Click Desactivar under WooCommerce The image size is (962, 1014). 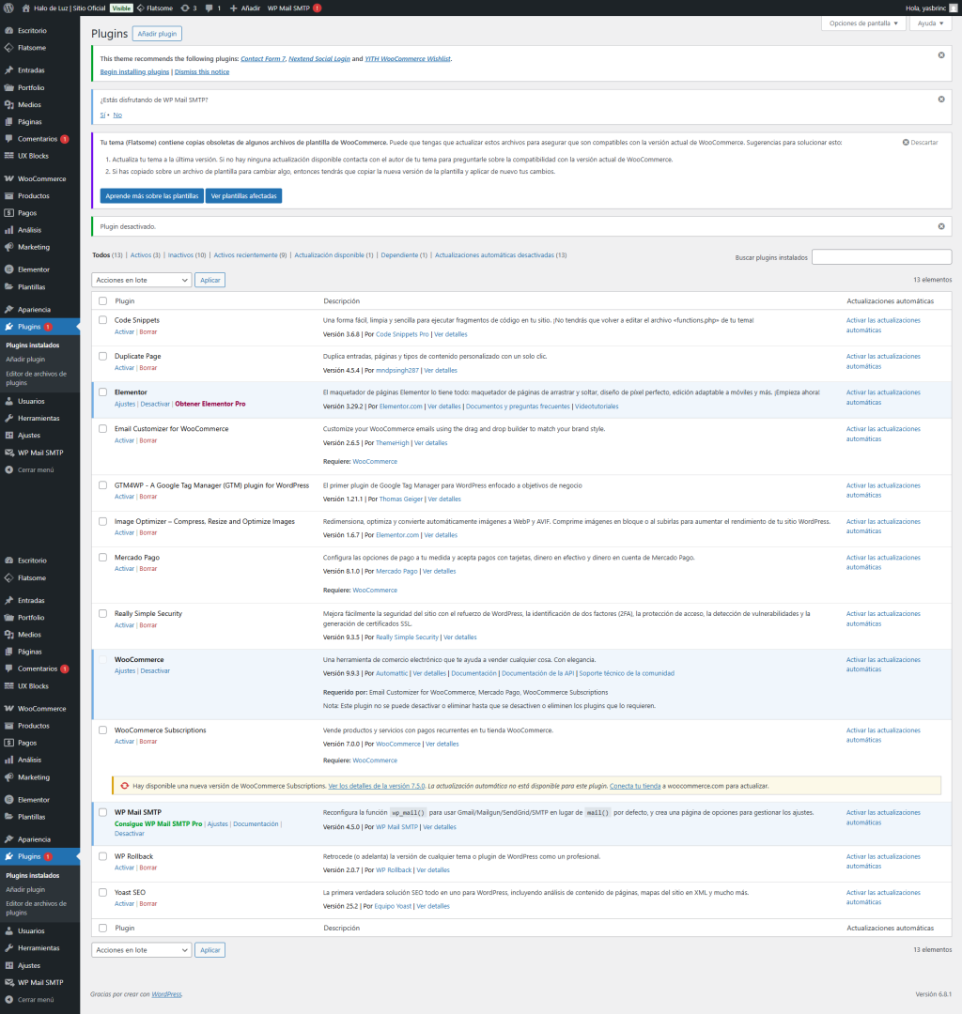(155, 671)
